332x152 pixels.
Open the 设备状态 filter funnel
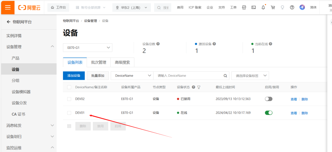click(x=199, y=87)
